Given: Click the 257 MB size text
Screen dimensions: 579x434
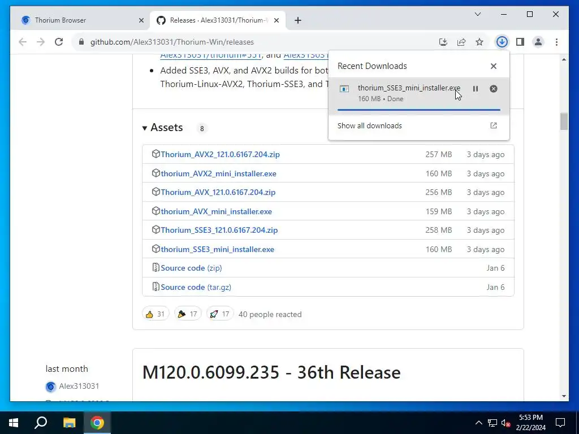Looking at the screenshot, I should tap(438, 154).
